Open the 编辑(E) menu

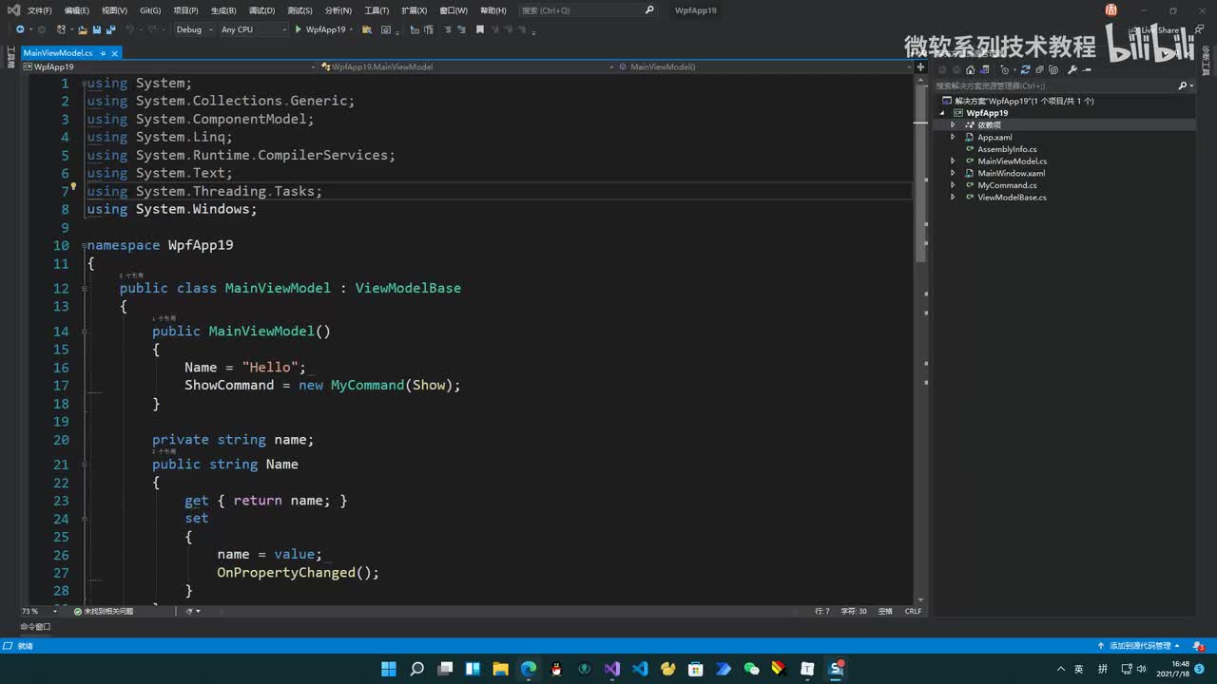point(77,10)
